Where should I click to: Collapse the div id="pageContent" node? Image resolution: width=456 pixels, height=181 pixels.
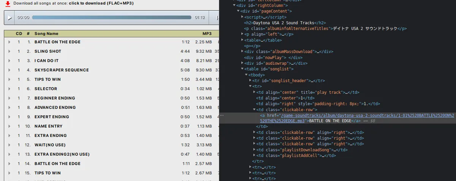tap(238, 11)
